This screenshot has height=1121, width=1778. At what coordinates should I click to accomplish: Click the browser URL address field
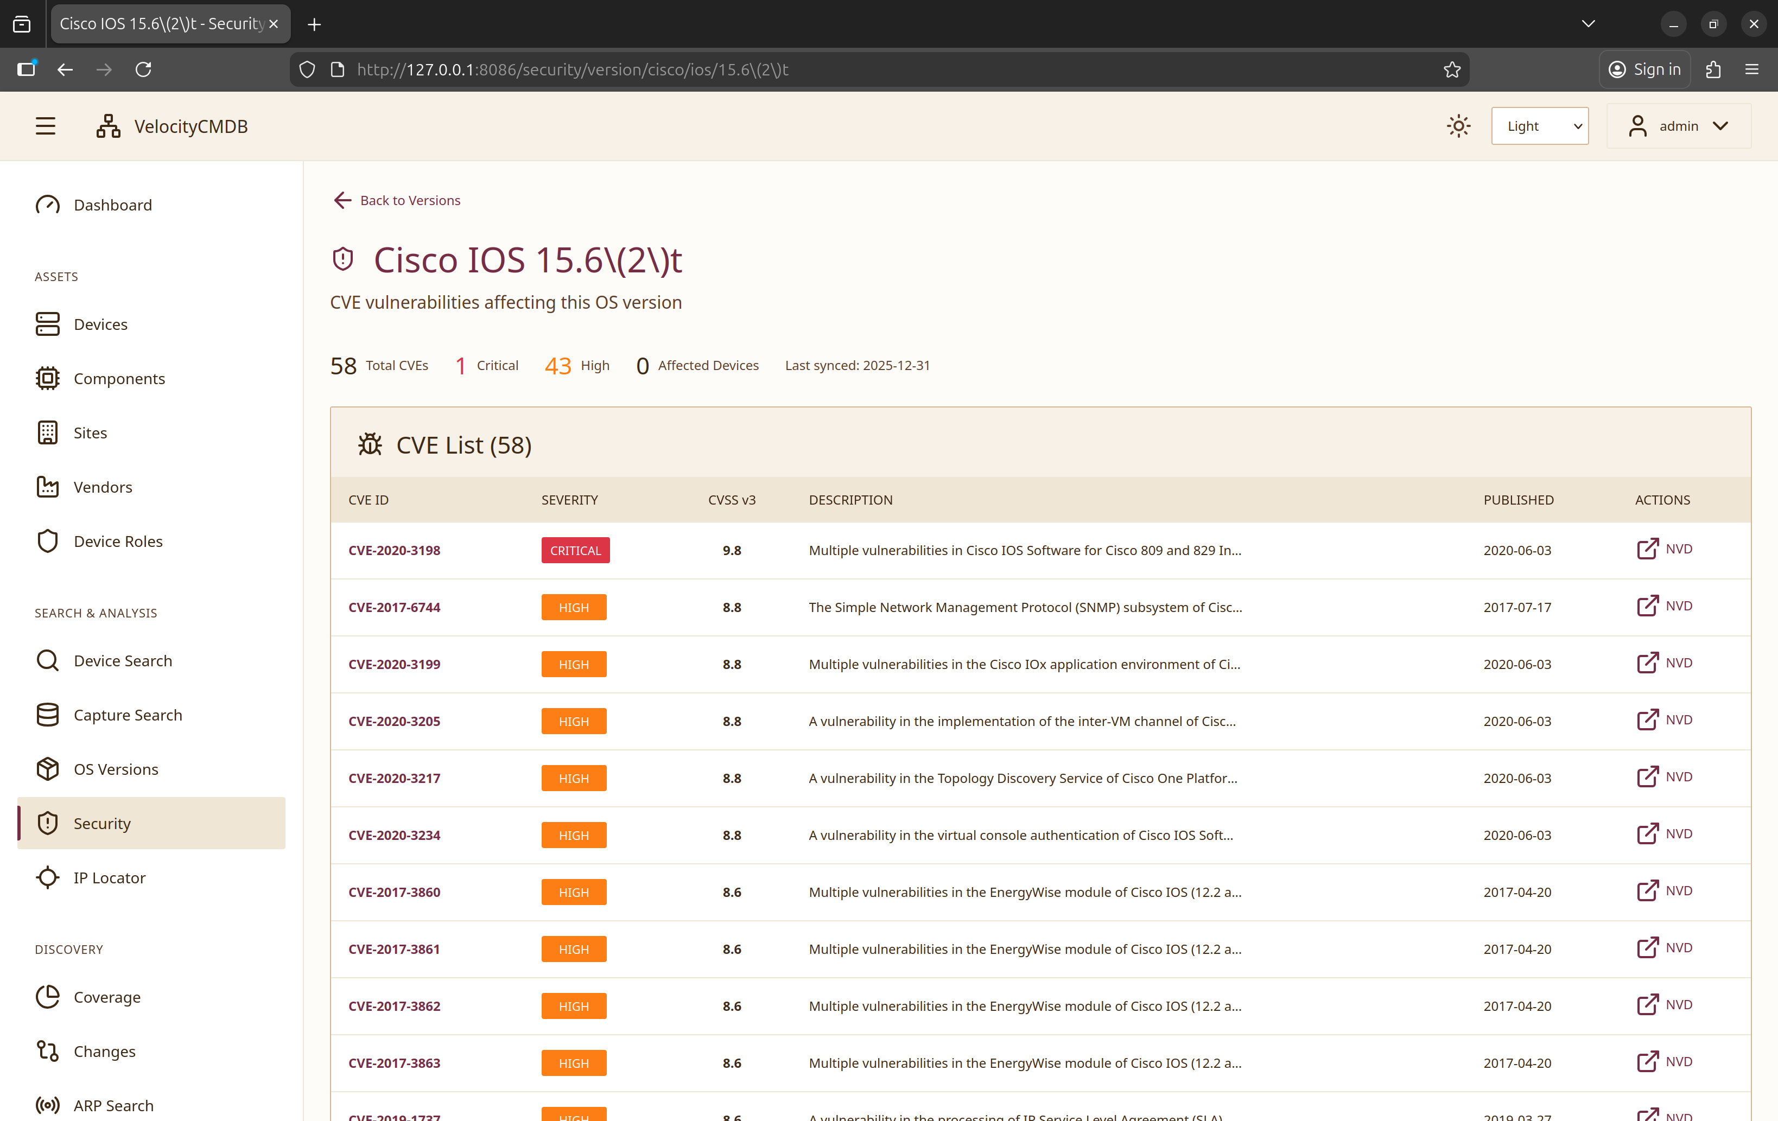[x=879, y=69]
